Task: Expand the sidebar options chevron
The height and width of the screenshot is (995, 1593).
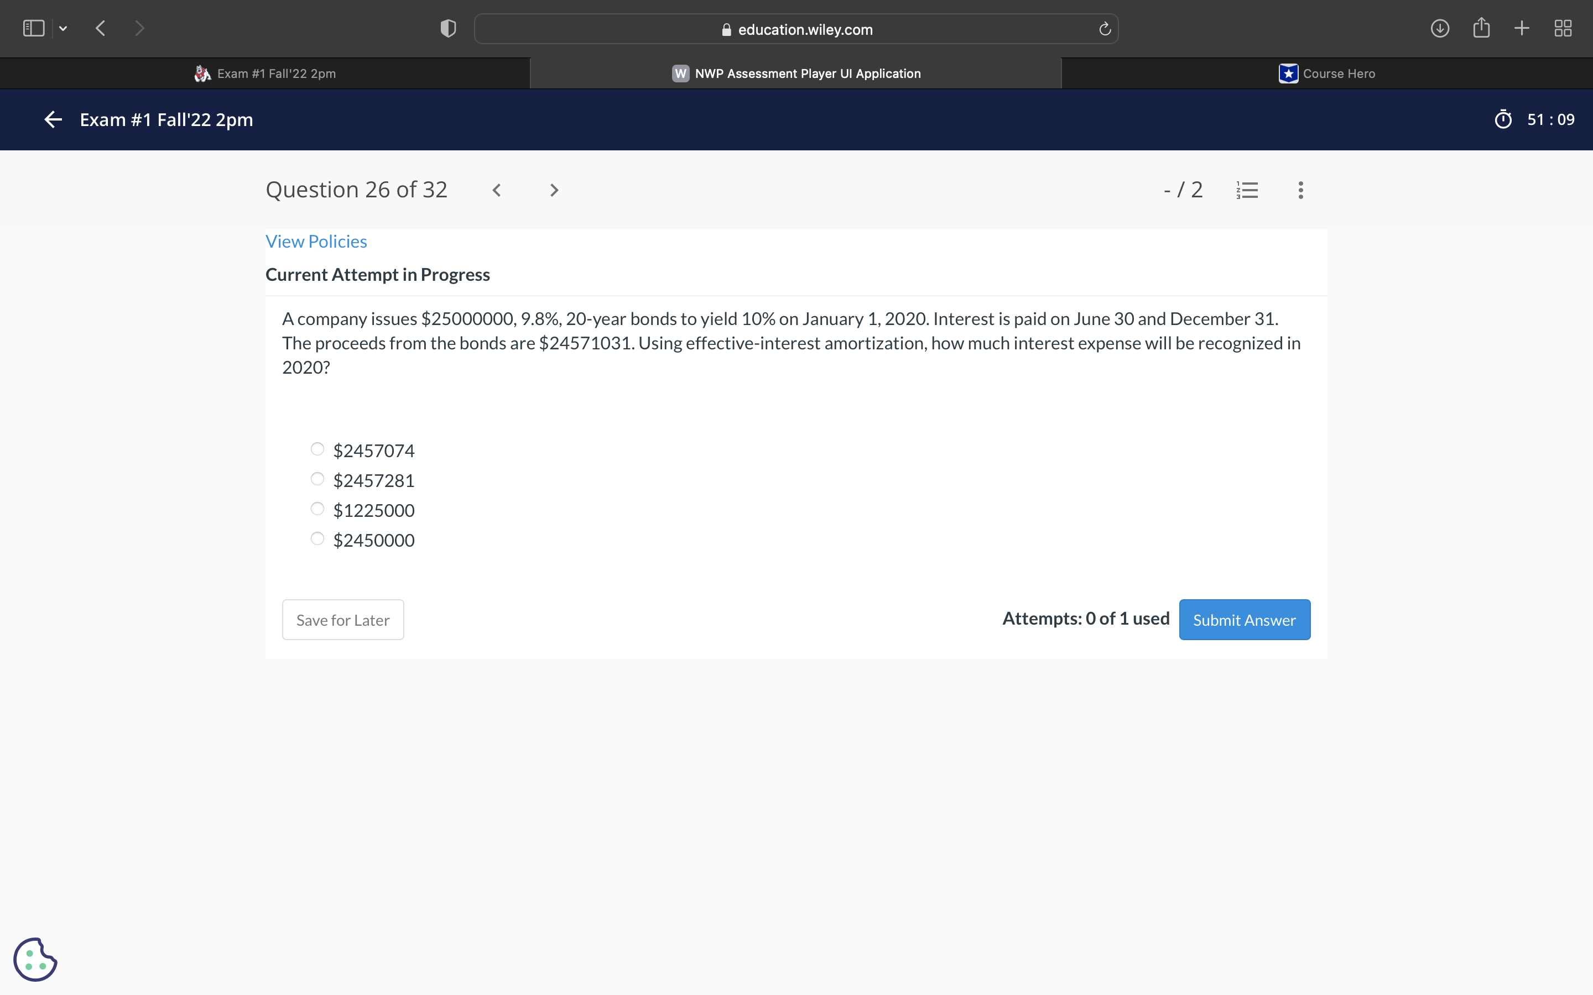Action: (x=63, y=28)
